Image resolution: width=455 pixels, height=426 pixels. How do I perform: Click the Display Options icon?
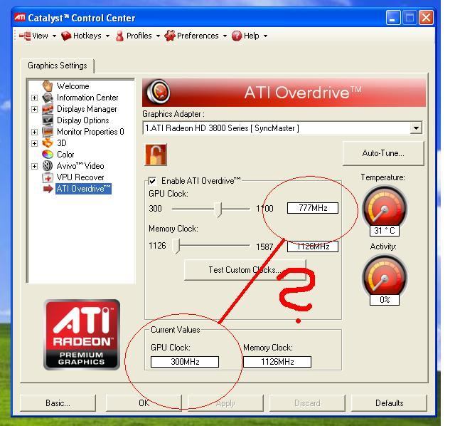tap(48, 120)
